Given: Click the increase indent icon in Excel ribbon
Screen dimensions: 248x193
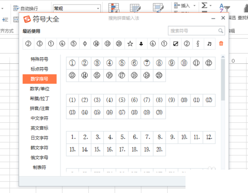Looking at the screenshot, I should [x=5, y=20].
